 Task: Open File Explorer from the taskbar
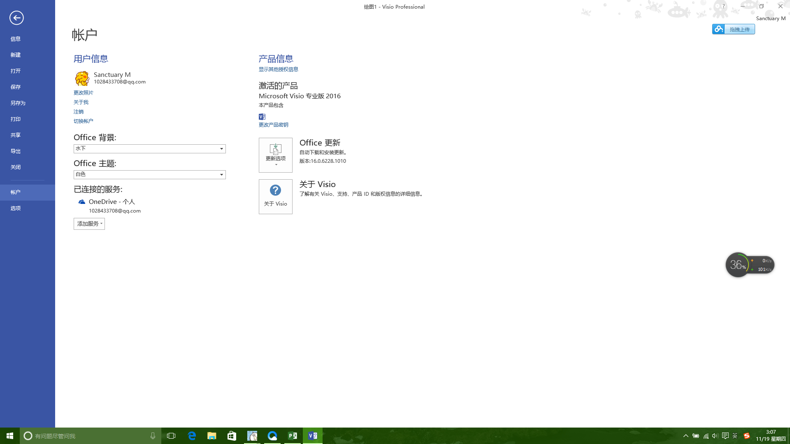pyautogui.click(x=212, y=436)
